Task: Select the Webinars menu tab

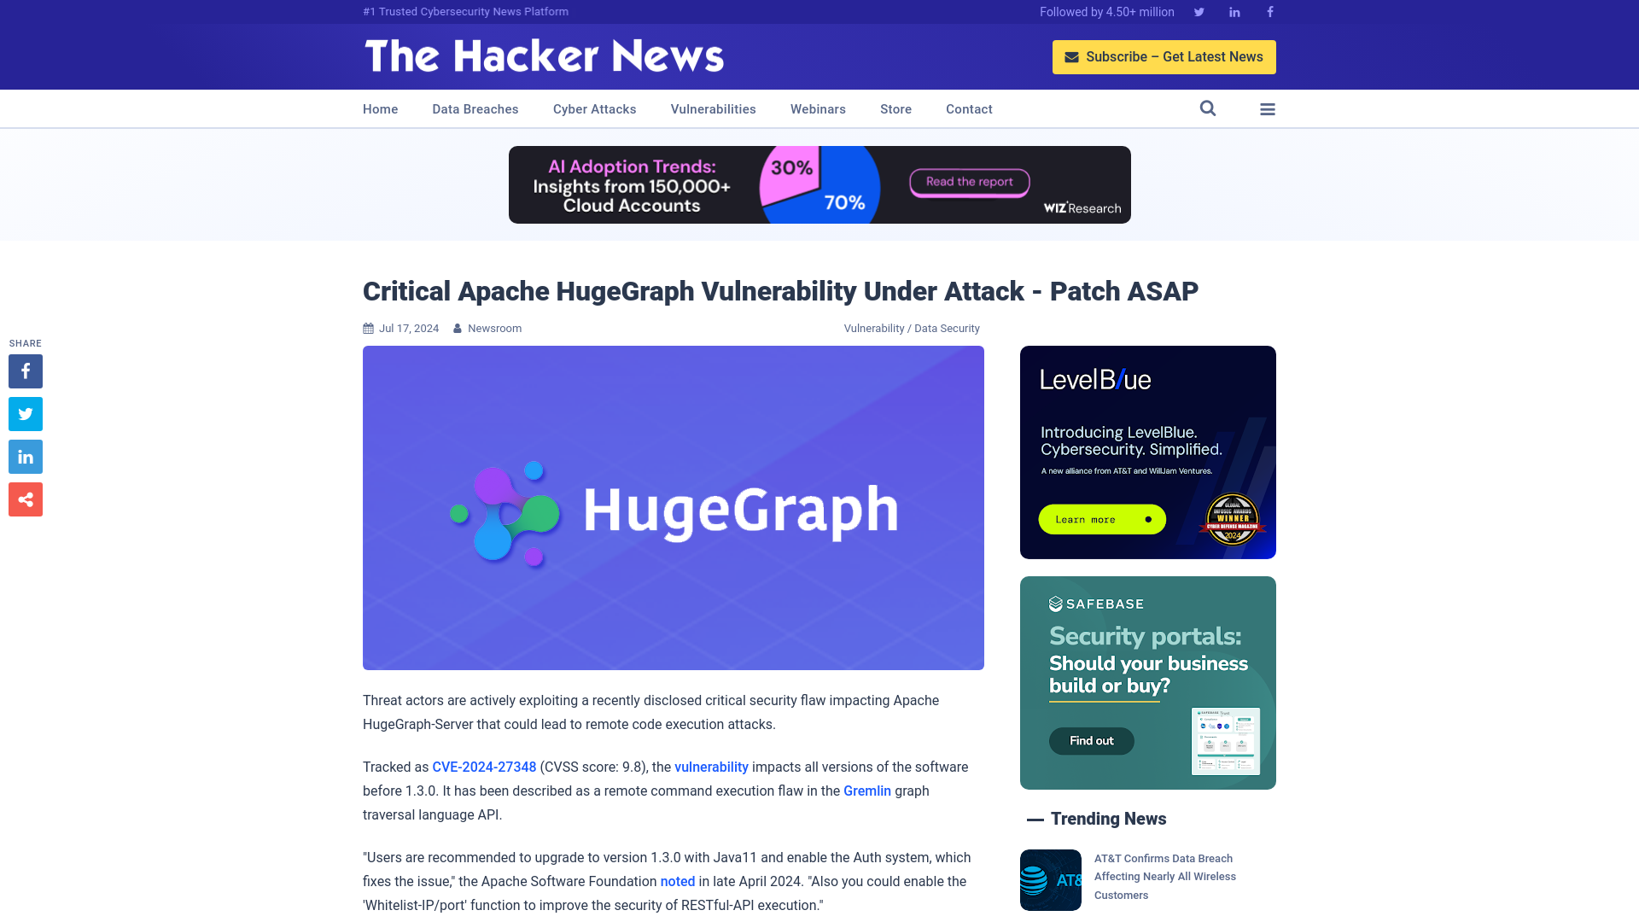Action: (x=819, y=108)
